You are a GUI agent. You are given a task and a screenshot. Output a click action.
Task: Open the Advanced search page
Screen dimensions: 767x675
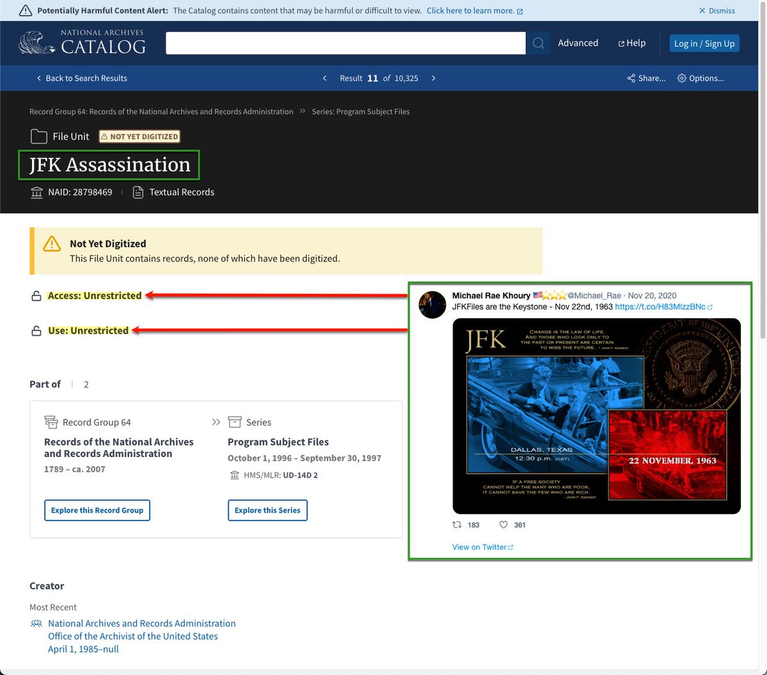578,43
